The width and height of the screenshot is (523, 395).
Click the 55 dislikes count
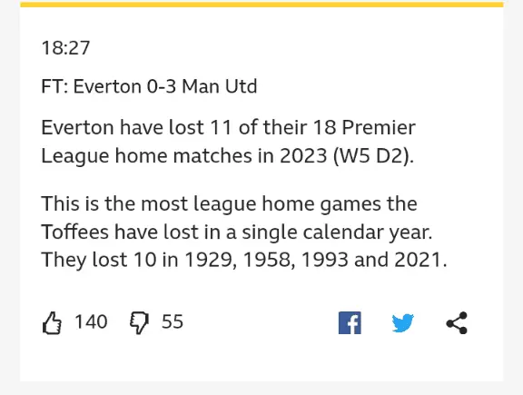[x=173, y=321]
